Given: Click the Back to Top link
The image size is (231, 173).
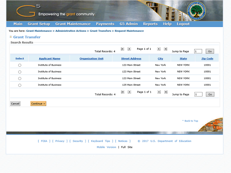Looking at the screenshot, I should tap(190, 121).
